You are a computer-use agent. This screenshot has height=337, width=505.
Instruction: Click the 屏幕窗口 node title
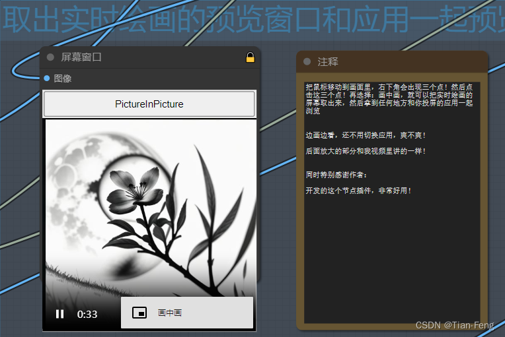(81, 57)
